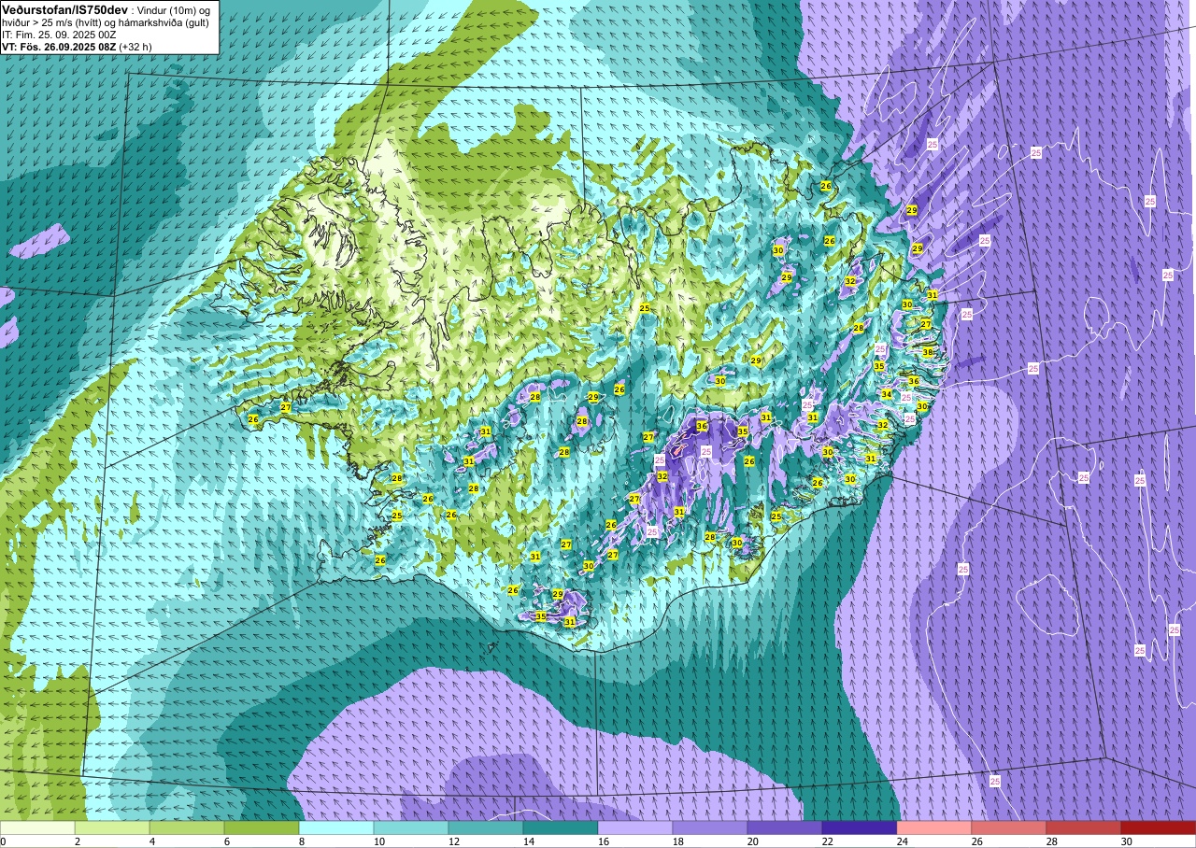Select the 14–16 m/s dark teal legend swatch
The height and width of the screenshot is (848, 1196).
561,827
